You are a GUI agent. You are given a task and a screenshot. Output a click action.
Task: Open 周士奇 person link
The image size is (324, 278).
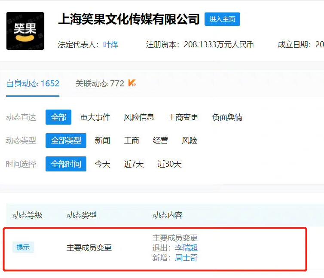(186, 258)
